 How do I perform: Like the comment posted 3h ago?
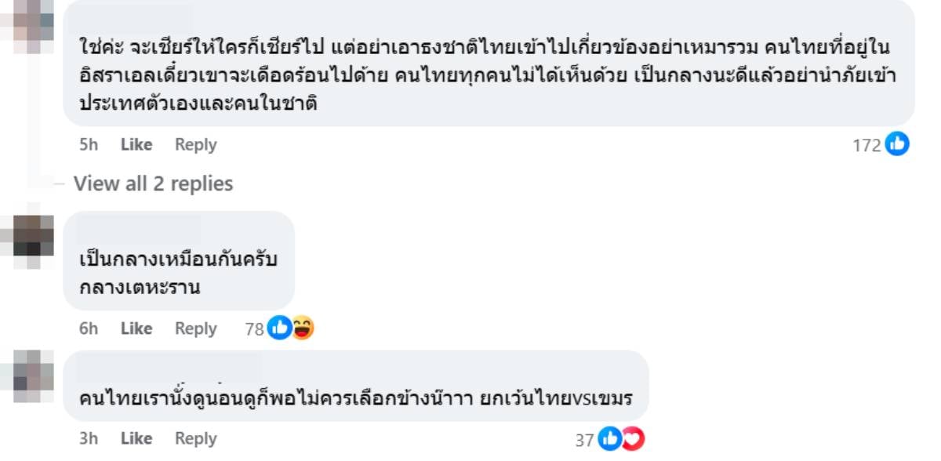point(136,438)
